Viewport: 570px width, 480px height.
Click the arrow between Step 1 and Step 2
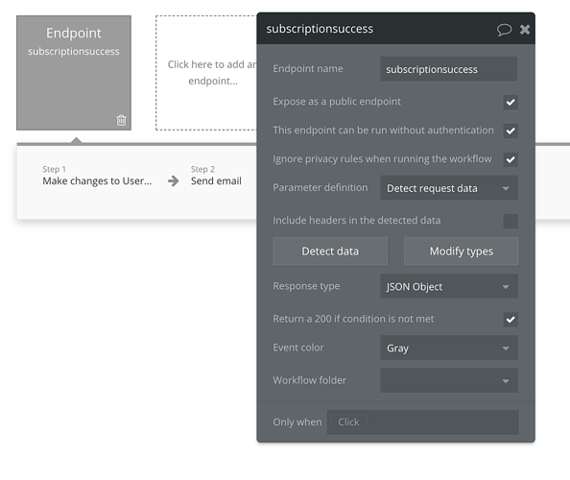pos(174,180)
